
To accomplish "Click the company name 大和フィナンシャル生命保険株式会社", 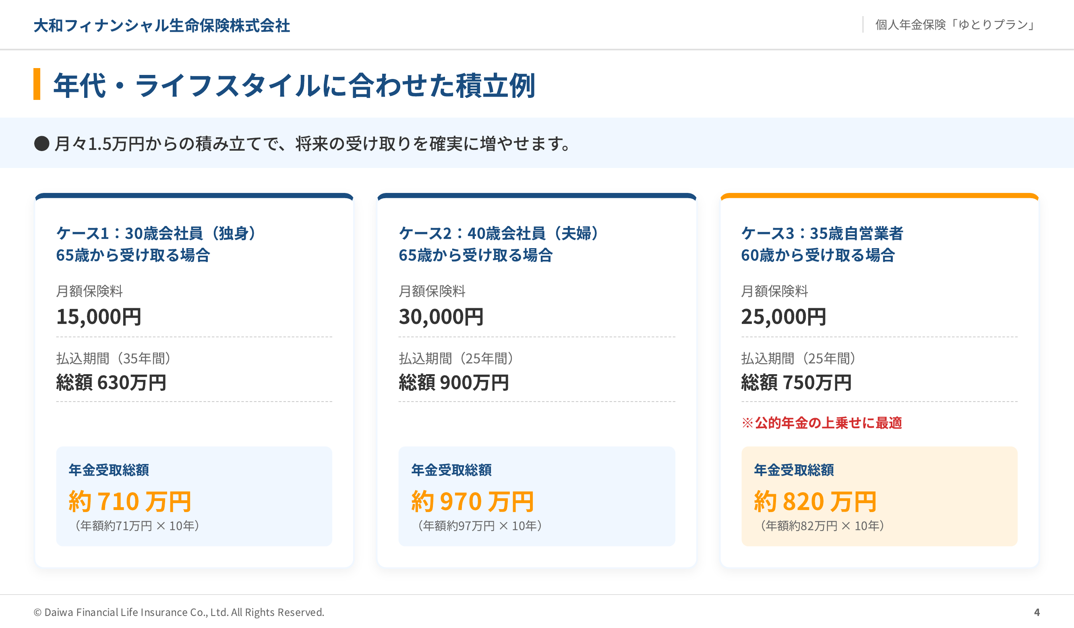I will coord(161,26).
